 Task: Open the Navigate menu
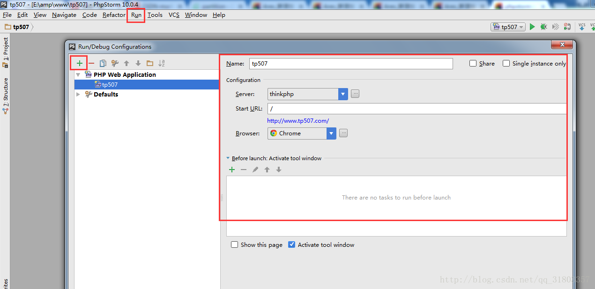click(64, 15)
